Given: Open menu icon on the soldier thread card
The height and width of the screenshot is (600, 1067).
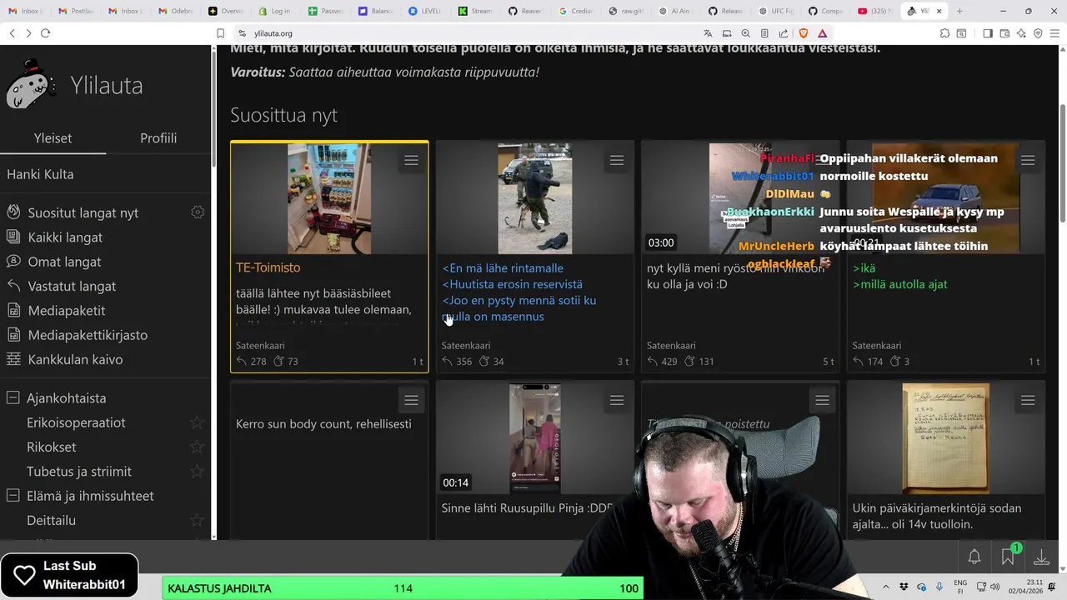Looking at the screenshot, I should [617, 161].
